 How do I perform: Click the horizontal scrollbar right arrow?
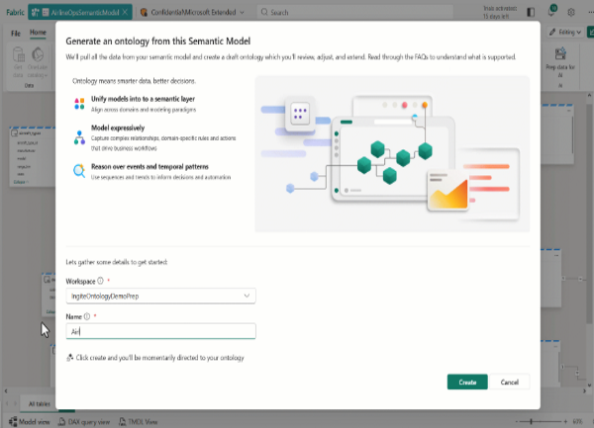click(584, 391)
